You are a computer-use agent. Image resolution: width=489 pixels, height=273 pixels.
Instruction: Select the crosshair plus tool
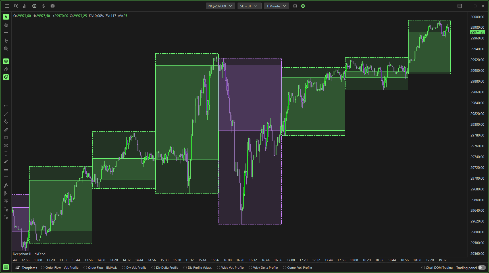pyautogui.click(x=6, y=33)
